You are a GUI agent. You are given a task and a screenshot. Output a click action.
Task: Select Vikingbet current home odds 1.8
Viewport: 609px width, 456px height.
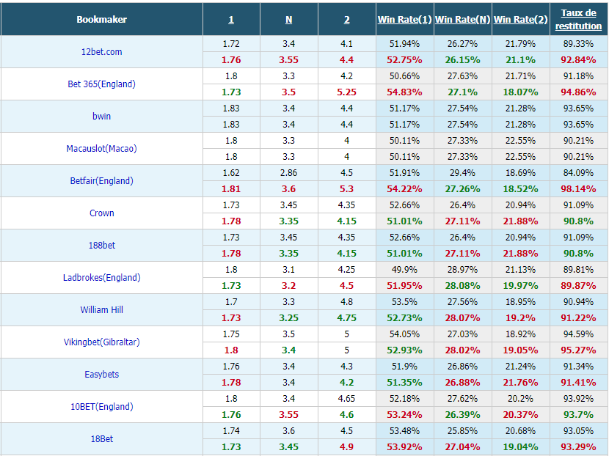tap(231, 350)
